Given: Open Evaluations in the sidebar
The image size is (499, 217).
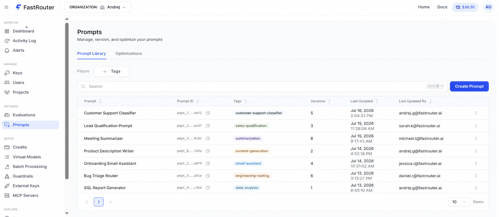Looking at the screenshot, I should (24, 115).
